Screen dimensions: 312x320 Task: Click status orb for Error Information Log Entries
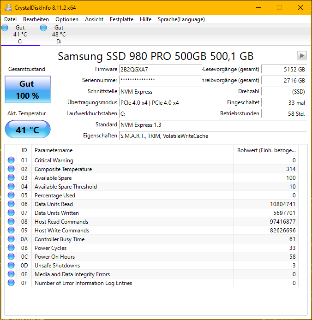click(x=11, y=283)
